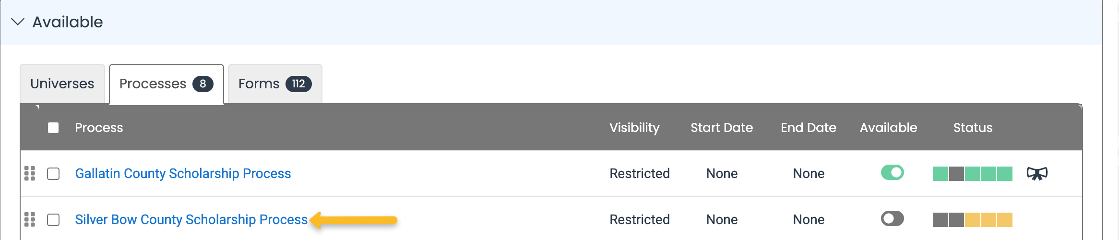Select the Processes tab
The width and height of the screenshot is (1119, 240).
[167, 84]
